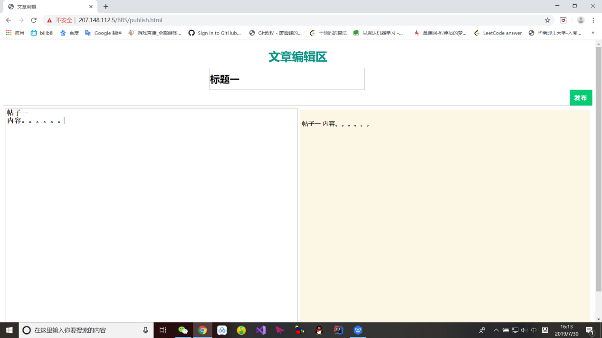Bookmark this page with the star icon
The width and height of the screenshot is (602, 338).
(547, 20)
